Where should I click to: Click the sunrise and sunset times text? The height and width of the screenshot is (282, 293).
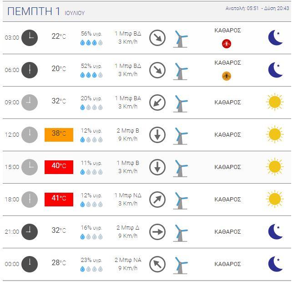pos(257,8)
